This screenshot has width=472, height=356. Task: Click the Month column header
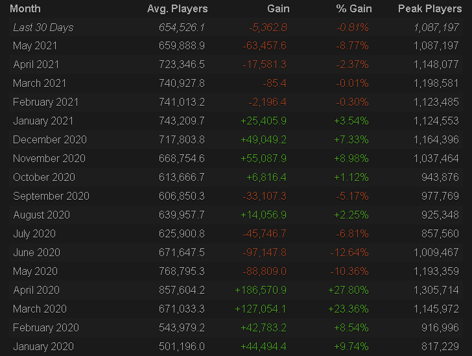(25, 8)
